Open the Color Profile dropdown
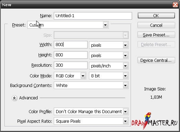Image resolution: width=180 pixels, height=132 pixels. (91, 111)
